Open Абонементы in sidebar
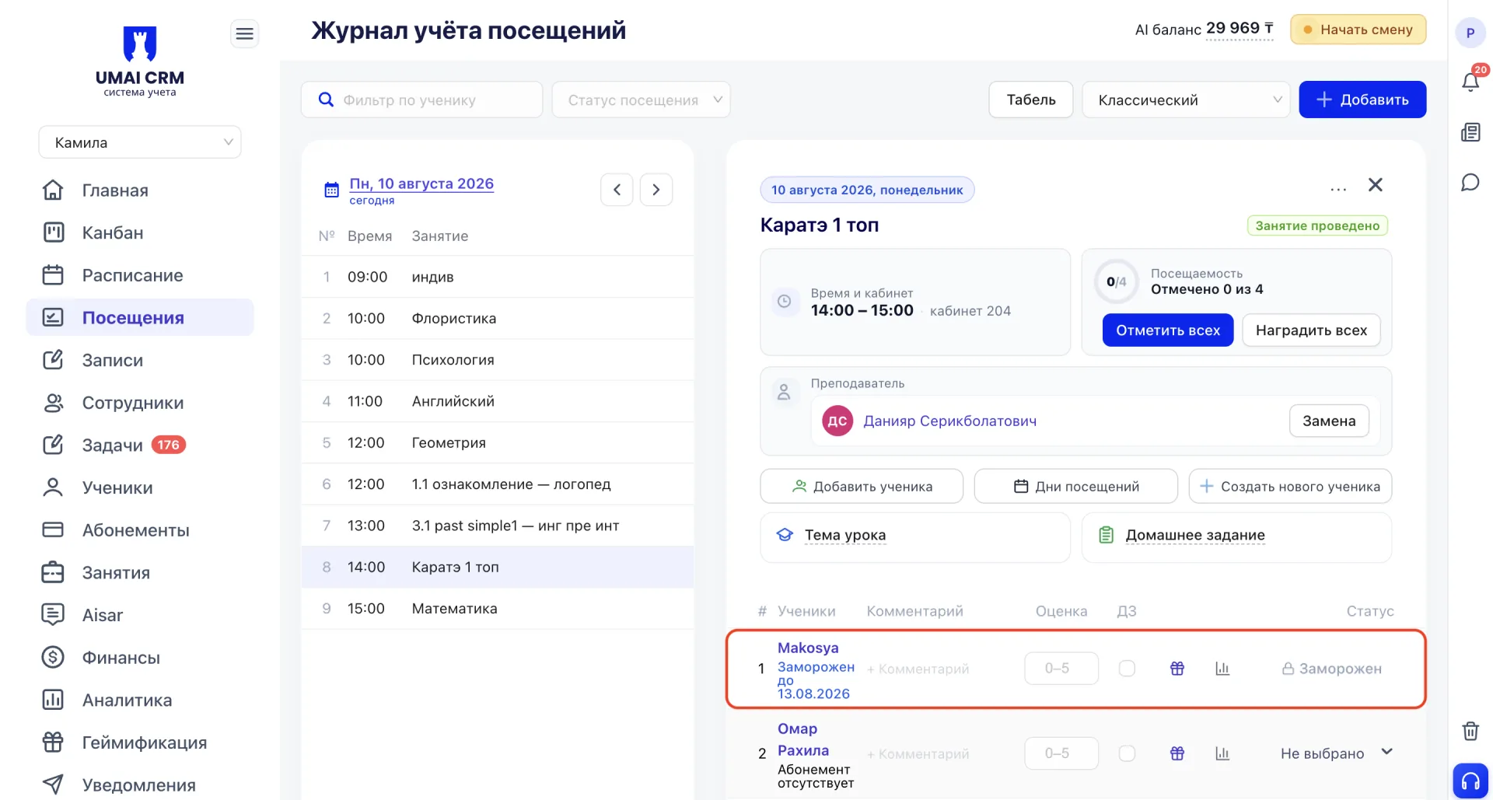 click(140, 530)
